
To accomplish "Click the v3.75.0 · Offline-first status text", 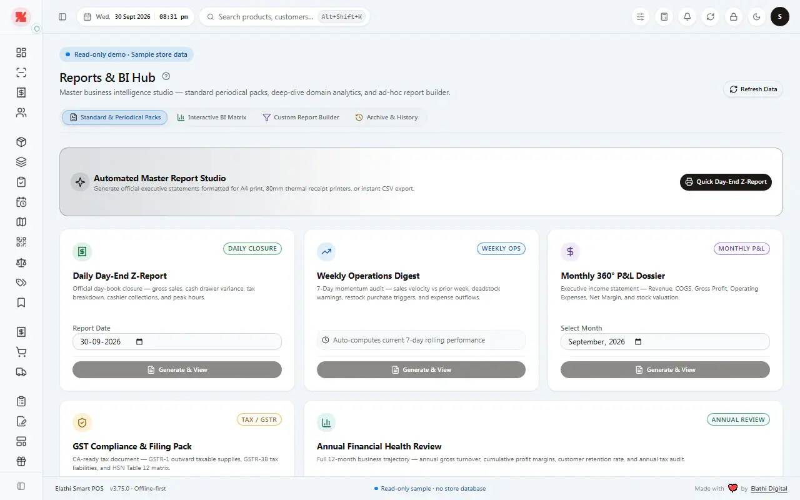I will 138,489.
